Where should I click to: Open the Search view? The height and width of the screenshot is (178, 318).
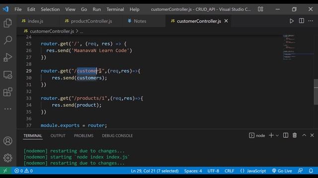[x=8, y=40]
